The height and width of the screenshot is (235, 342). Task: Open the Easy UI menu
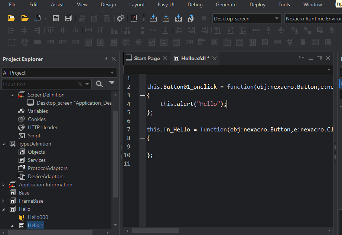click(x=166, y=4)
